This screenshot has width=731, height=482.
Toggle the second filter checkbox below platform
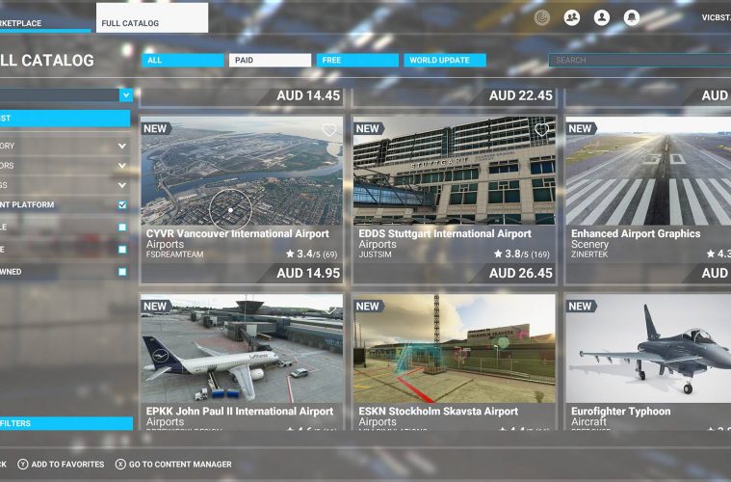[122, 228]
